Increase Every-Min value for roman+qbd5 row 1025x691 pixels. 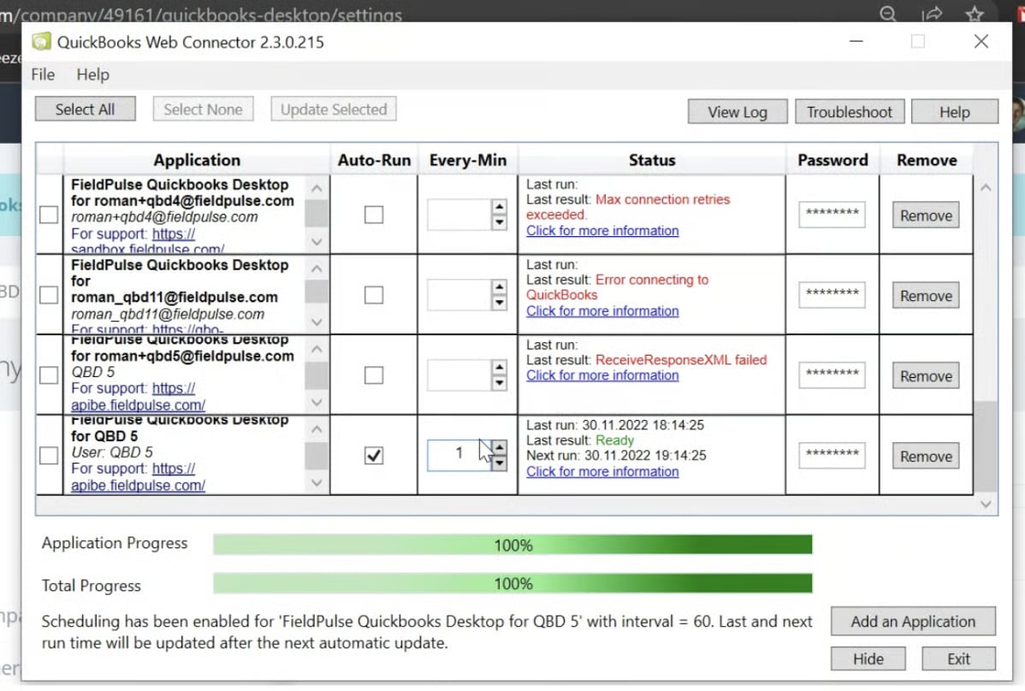pyautogui.click(x=500, y=367)
